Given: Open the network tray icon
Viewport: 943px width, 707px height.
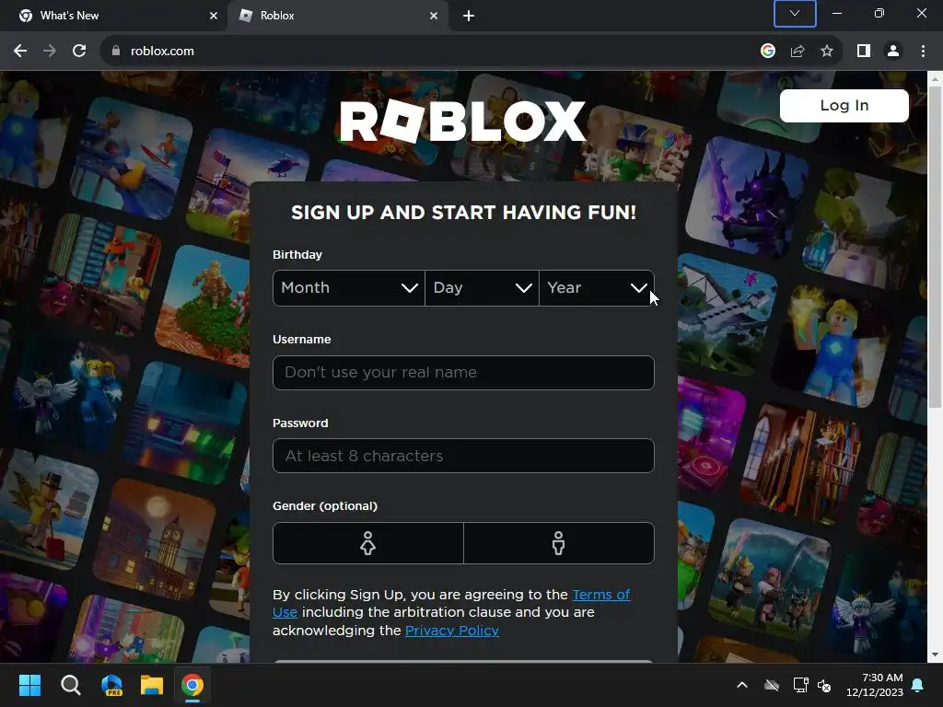Looking at the screenshot, I should [x=800, y=685].
